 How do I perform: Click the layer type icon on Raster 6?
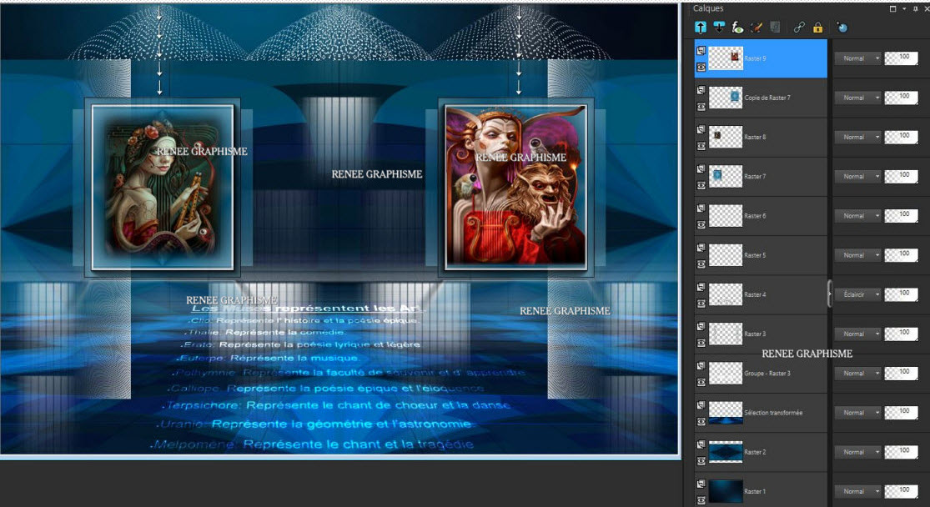[701, 208]
